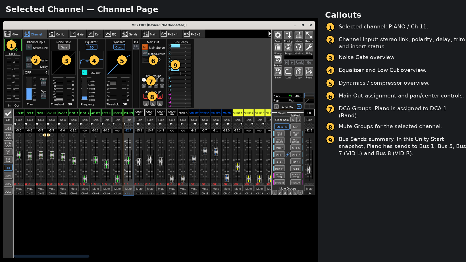Show the 1-32 channel layer
Image resolution: width=466 pixels, height=262 pixels.
click(x=8, y=128)
